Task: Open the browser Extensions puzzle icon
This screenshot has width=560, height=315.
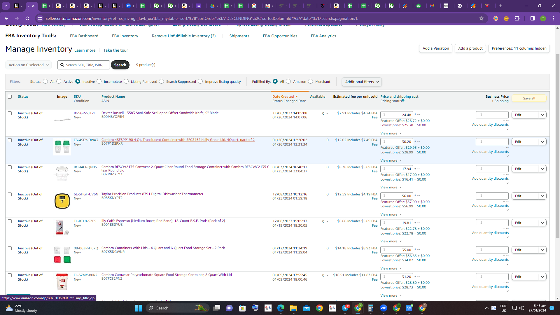Action: tap(517, 18)
